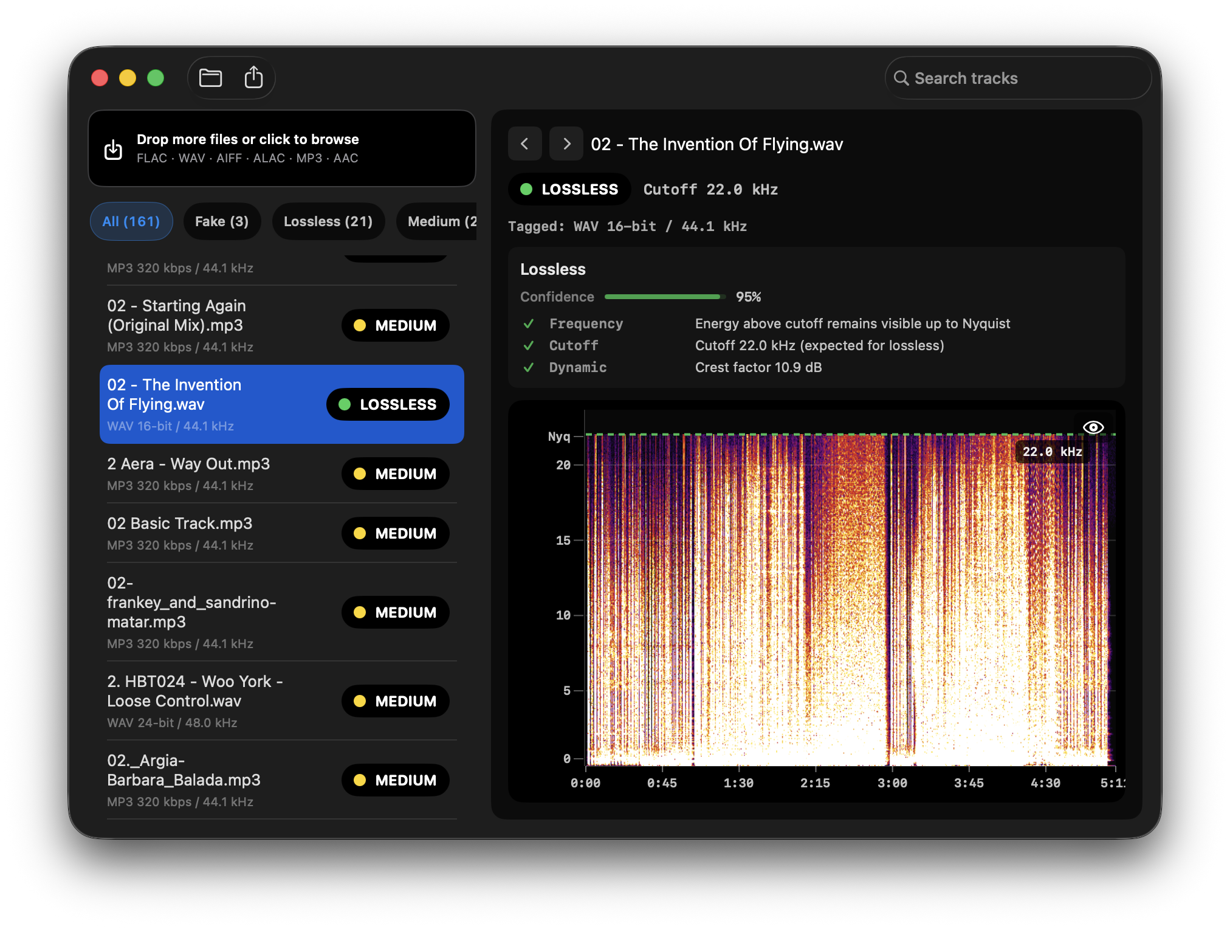This screenshot has height=929, width=1230.
Task: Click the drop files import icon
Action: 114,149
